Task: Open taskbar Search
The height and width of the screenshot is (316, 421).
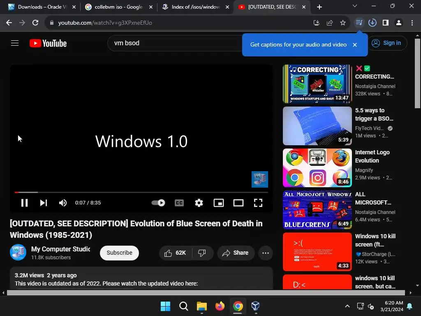Action: pos(184,306)
